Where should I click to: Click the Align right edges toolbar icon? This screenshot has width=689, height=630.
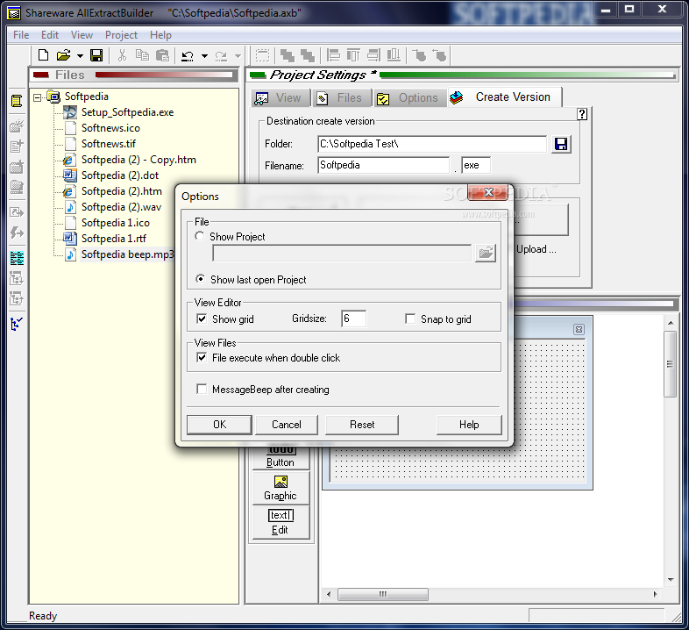coord(373,55)
